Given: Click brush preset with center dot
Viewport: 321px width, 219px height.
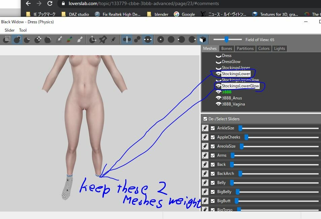Looking at the screenshot, I should tap(161, 39).
